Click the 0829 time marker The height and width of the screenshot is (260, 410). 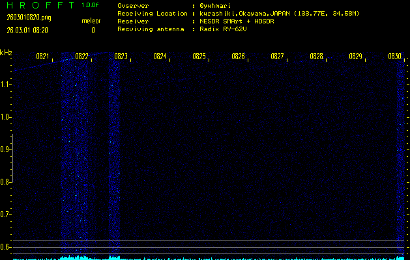(x=355, y=57)
